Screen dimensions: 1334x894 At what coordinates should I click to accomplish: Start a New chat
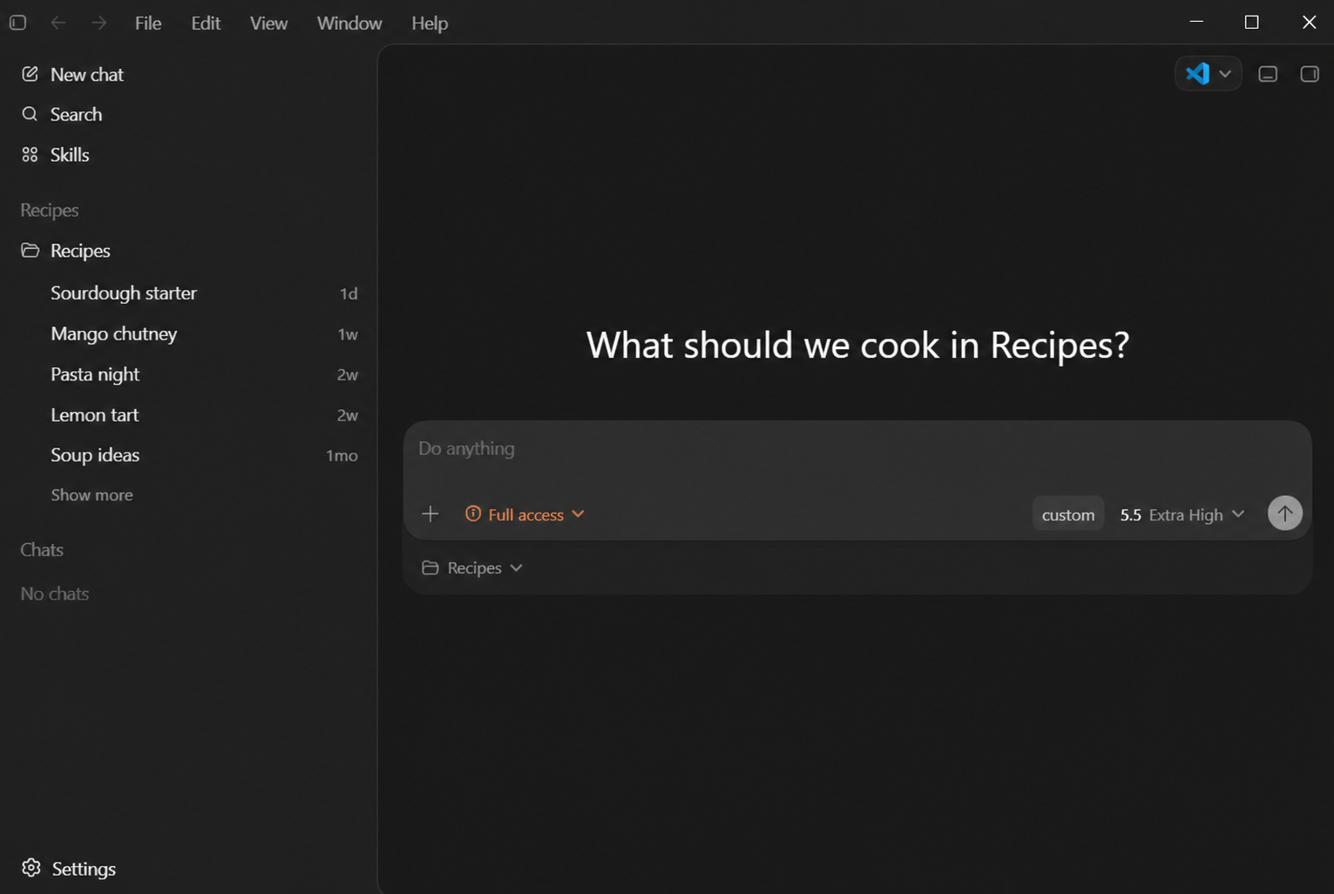point(72,75)
